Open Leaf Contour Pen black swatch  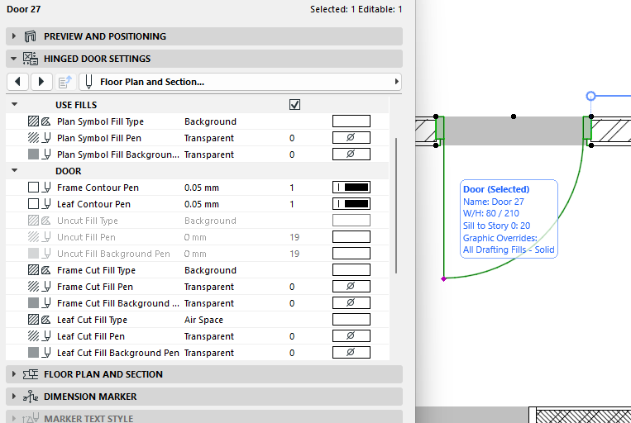click(x=351, y=203)
